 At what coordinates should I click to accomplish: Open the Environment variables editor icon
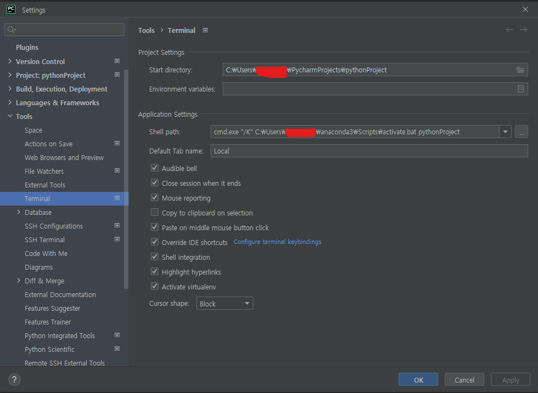tap(520, 89)
